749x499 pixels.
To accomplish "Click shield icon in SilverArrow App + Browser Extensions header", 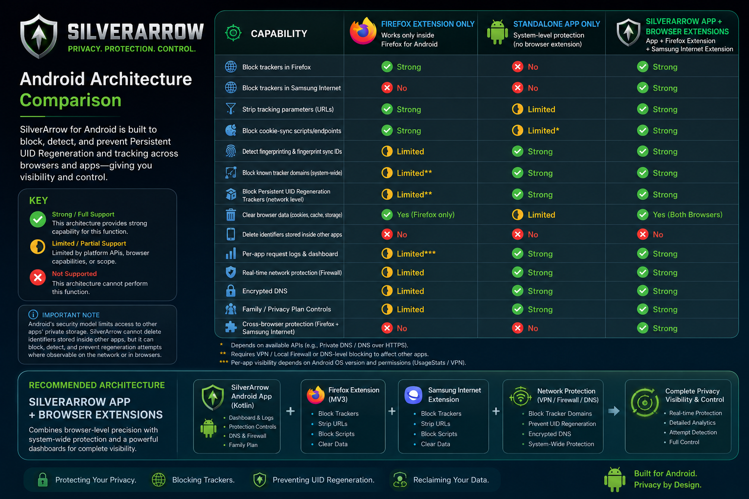I will click(628, 33).
